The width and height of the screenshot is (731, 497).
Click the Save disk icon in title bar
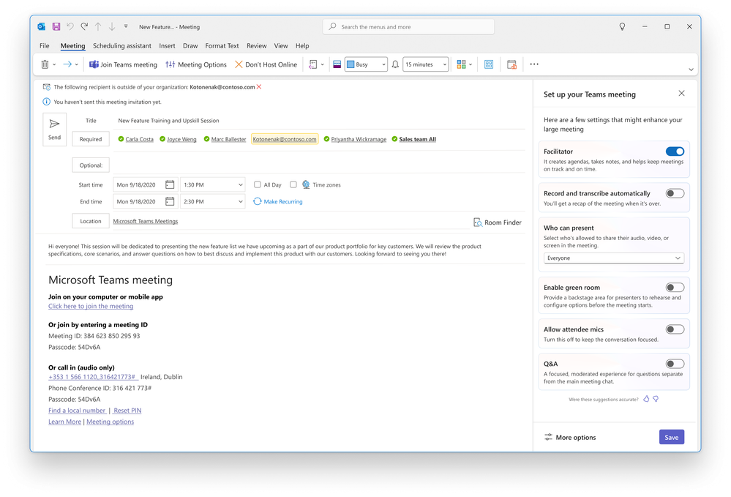click(56, 26)
